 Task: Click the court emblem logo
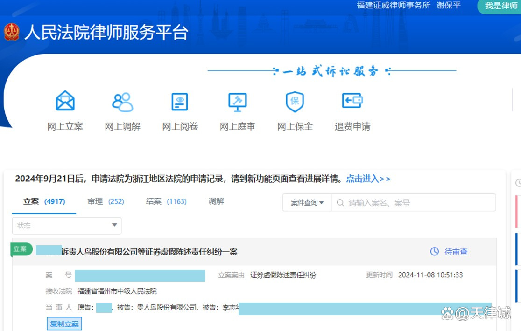11,32
